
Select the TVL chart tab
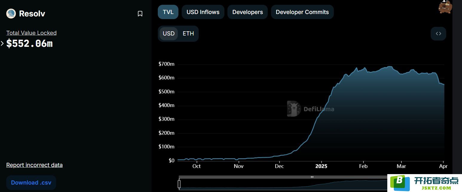pos(168,12)
